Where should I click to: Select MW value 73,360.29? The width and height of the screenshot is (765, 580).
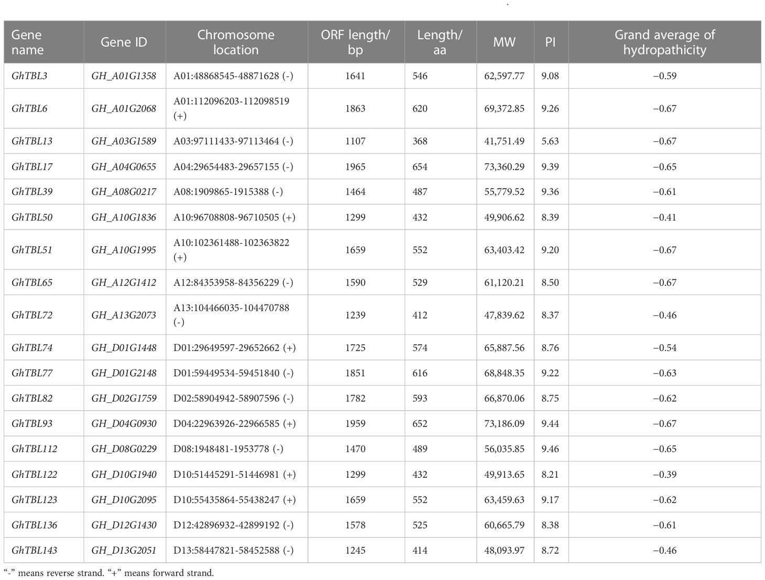[x=504, y=167]
